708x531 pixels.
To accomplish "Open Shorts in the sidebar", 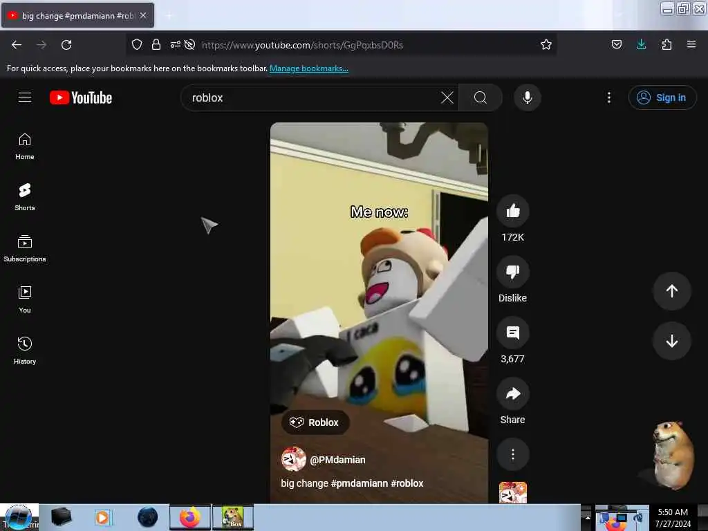I will tap(25, 198).
